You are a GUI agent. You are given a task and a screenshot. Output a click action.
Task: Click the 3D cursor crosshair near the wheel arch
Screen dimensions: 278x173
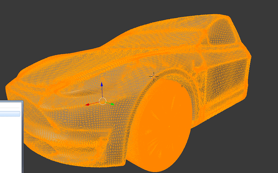coord(154,77)
